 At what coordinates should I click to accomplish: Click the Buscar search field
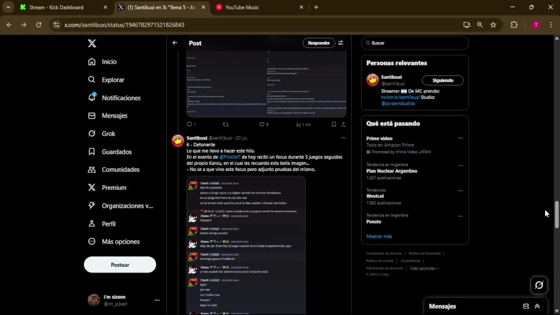click(415, 43)
